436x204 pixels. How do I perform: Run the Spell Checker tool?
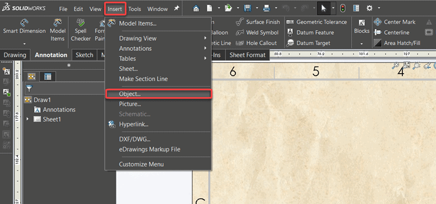(80, 30)
